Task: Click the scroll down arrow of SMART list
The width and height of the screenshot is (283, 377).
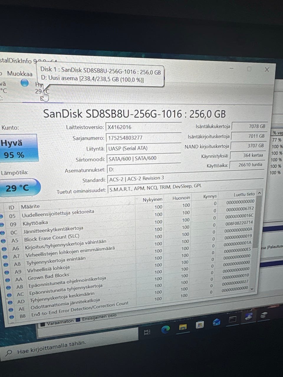Action: (252, 289)
